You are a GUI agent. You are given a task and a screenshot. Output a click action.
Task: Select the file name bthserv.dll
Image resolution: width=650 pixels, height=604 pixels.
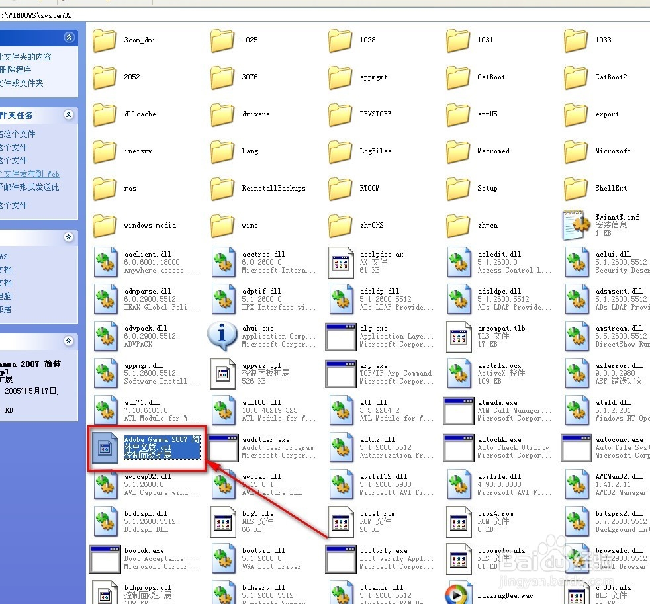(263, 587)
